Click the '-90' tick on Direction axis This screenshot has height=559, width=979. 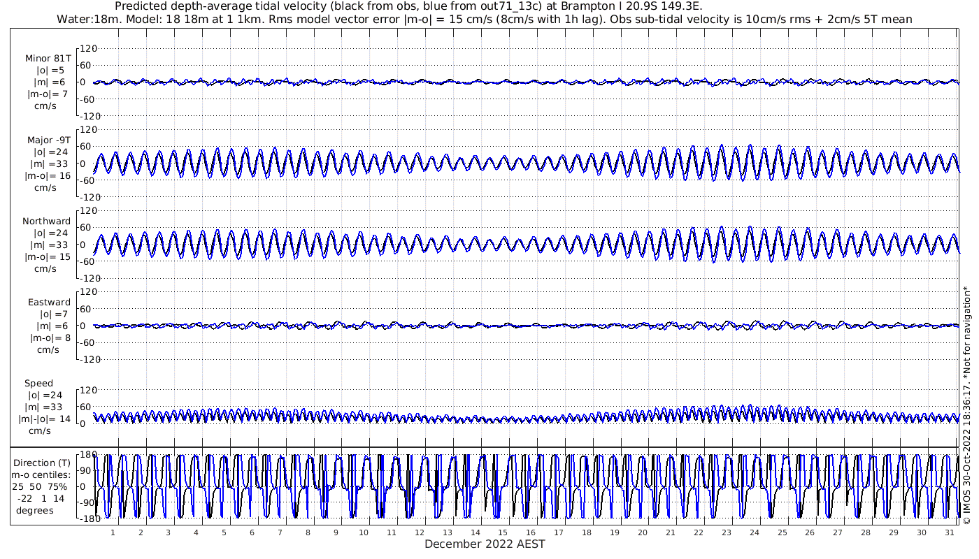click(88, 502)
